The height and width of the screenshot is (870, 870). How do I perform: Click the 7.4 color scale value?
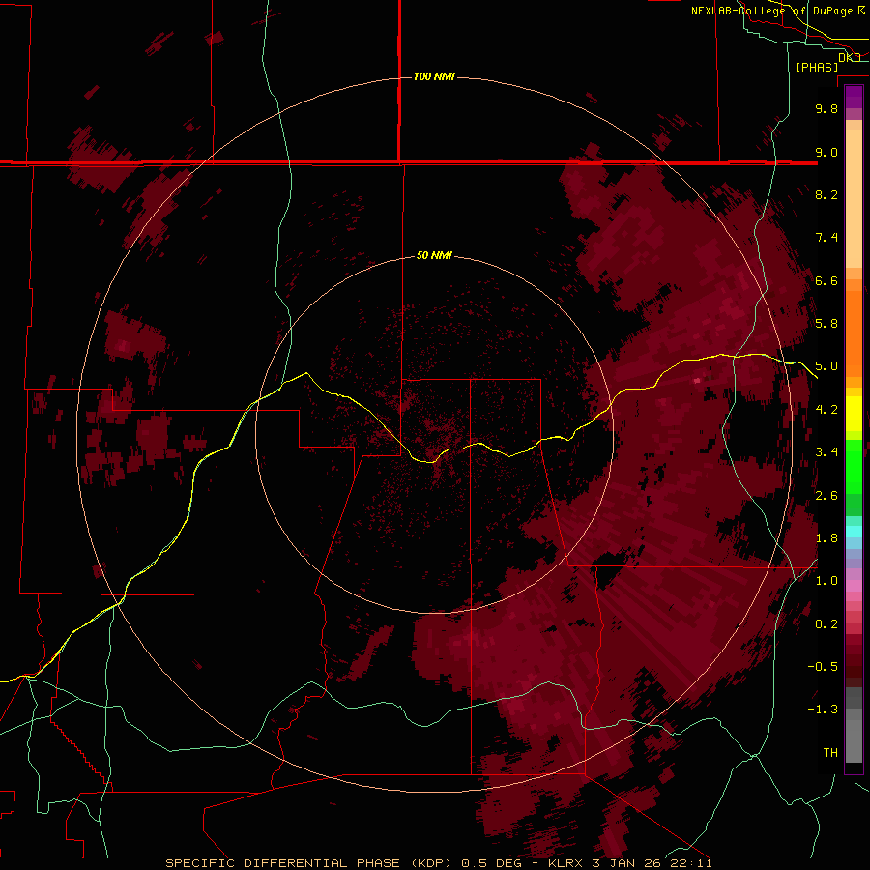pos(826,238)
